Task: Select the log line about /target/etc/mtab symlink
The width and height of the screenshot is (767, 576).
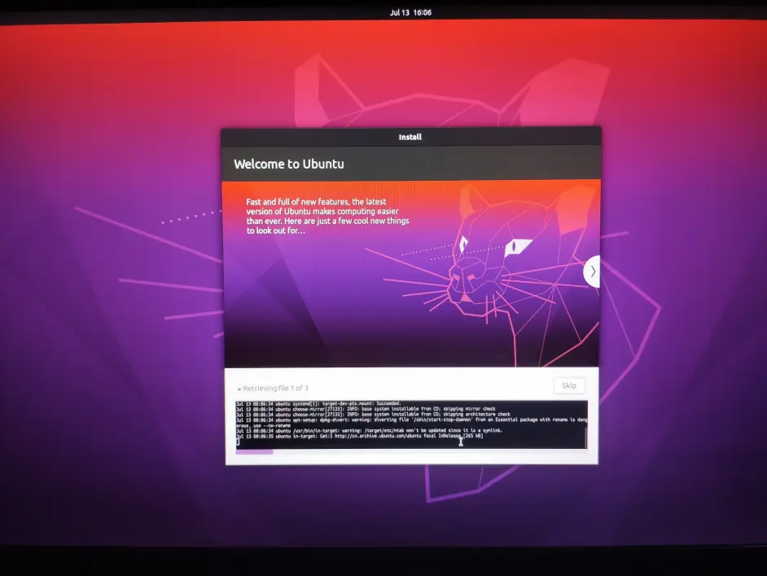Action: pos(370,431)
